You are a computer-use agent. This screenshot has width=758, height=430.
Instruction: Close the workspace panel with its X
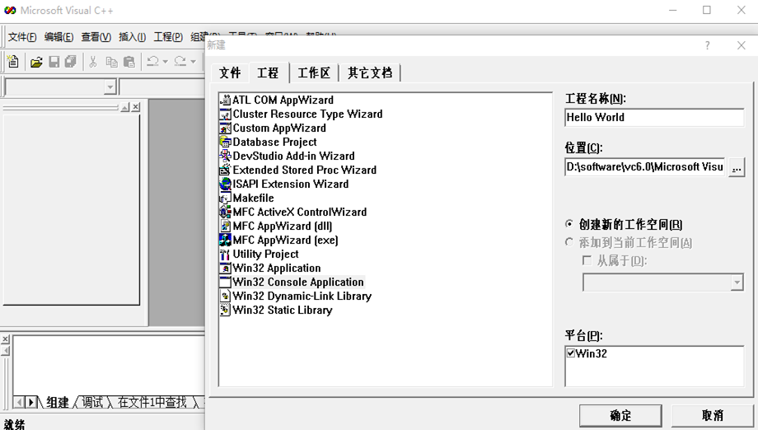click(x=136, y=107)
